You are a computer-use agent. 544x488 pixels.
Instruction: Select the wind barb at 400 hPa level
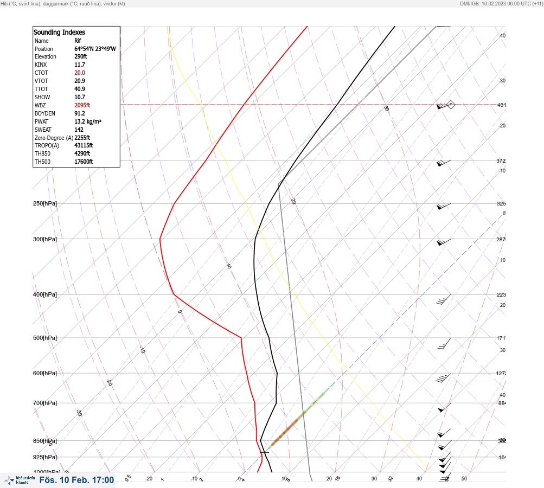point(444,300)
